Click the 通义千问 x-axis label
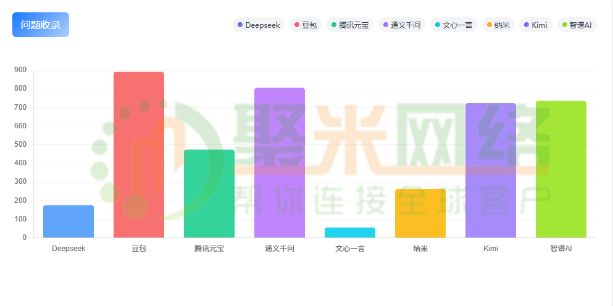 pyautogui.click(x=280, y=249)
